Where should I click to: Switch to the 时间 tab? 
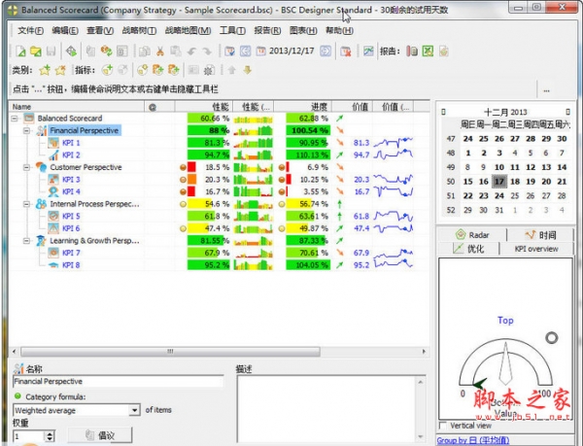tap(540, 235)
